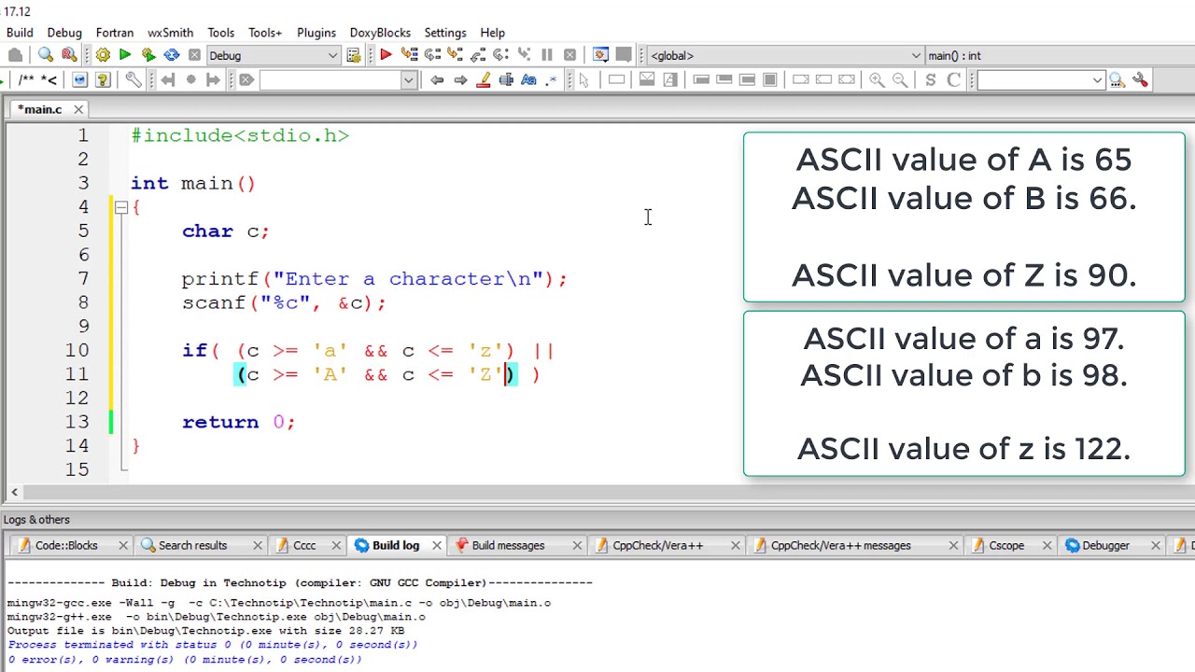Click the green Run triangle icon
Image resolution: width=1195 pixels, height=672 pixels.
[125, 55]
